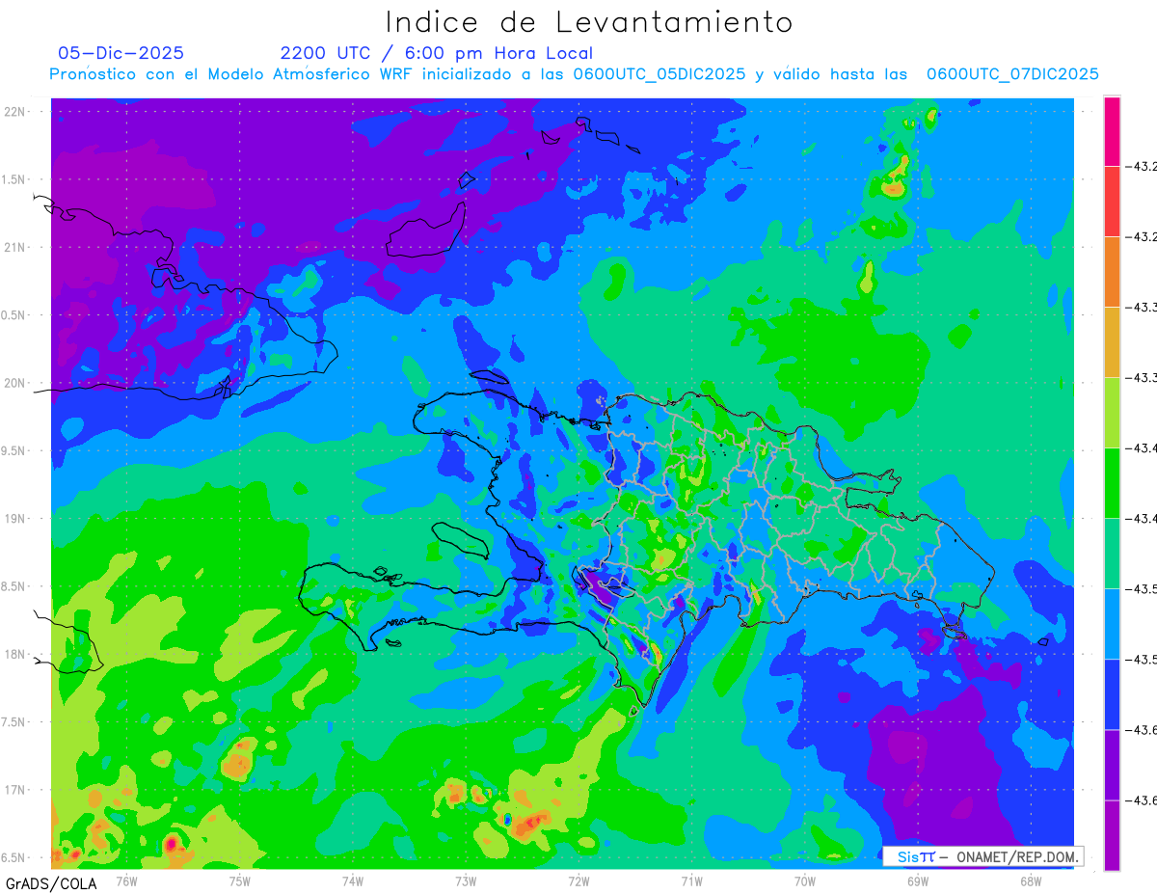Click the title Indice de Levantamiento

[589, 22]
